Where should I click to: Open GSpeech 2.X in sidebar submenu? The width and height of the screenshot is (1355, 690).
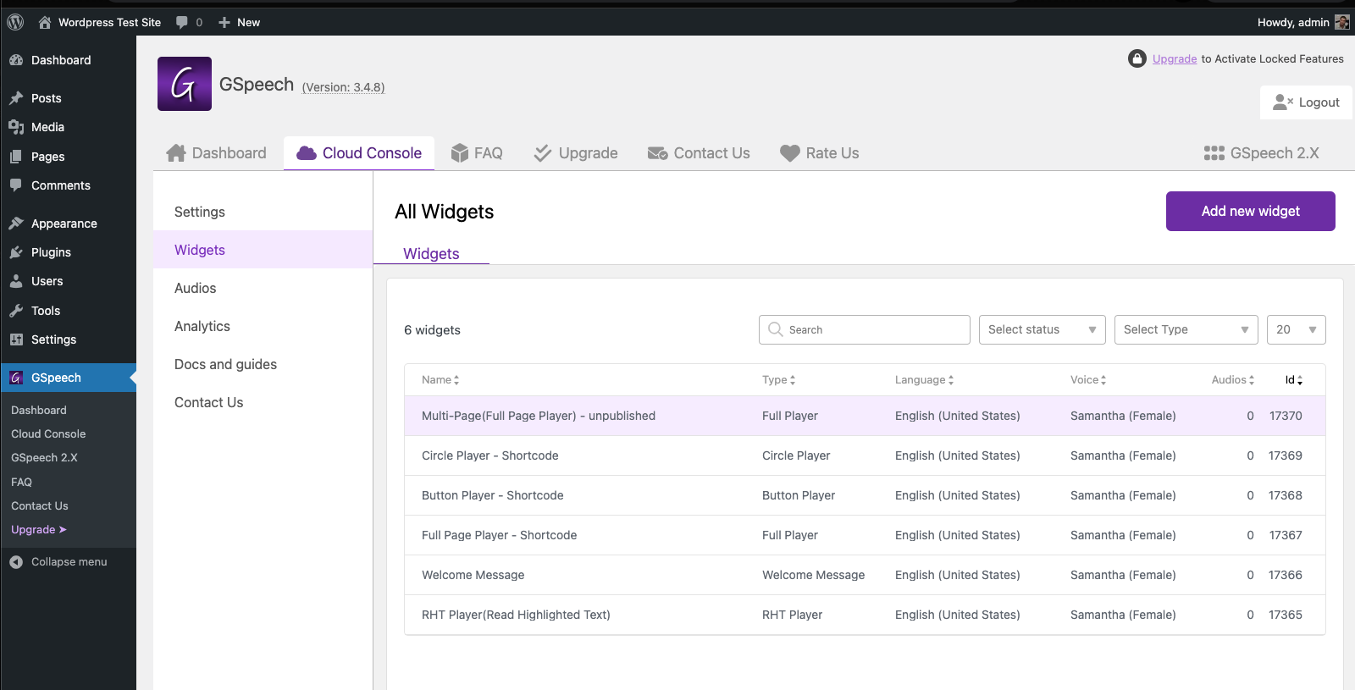pyautogui.click(x=44, y=457)
